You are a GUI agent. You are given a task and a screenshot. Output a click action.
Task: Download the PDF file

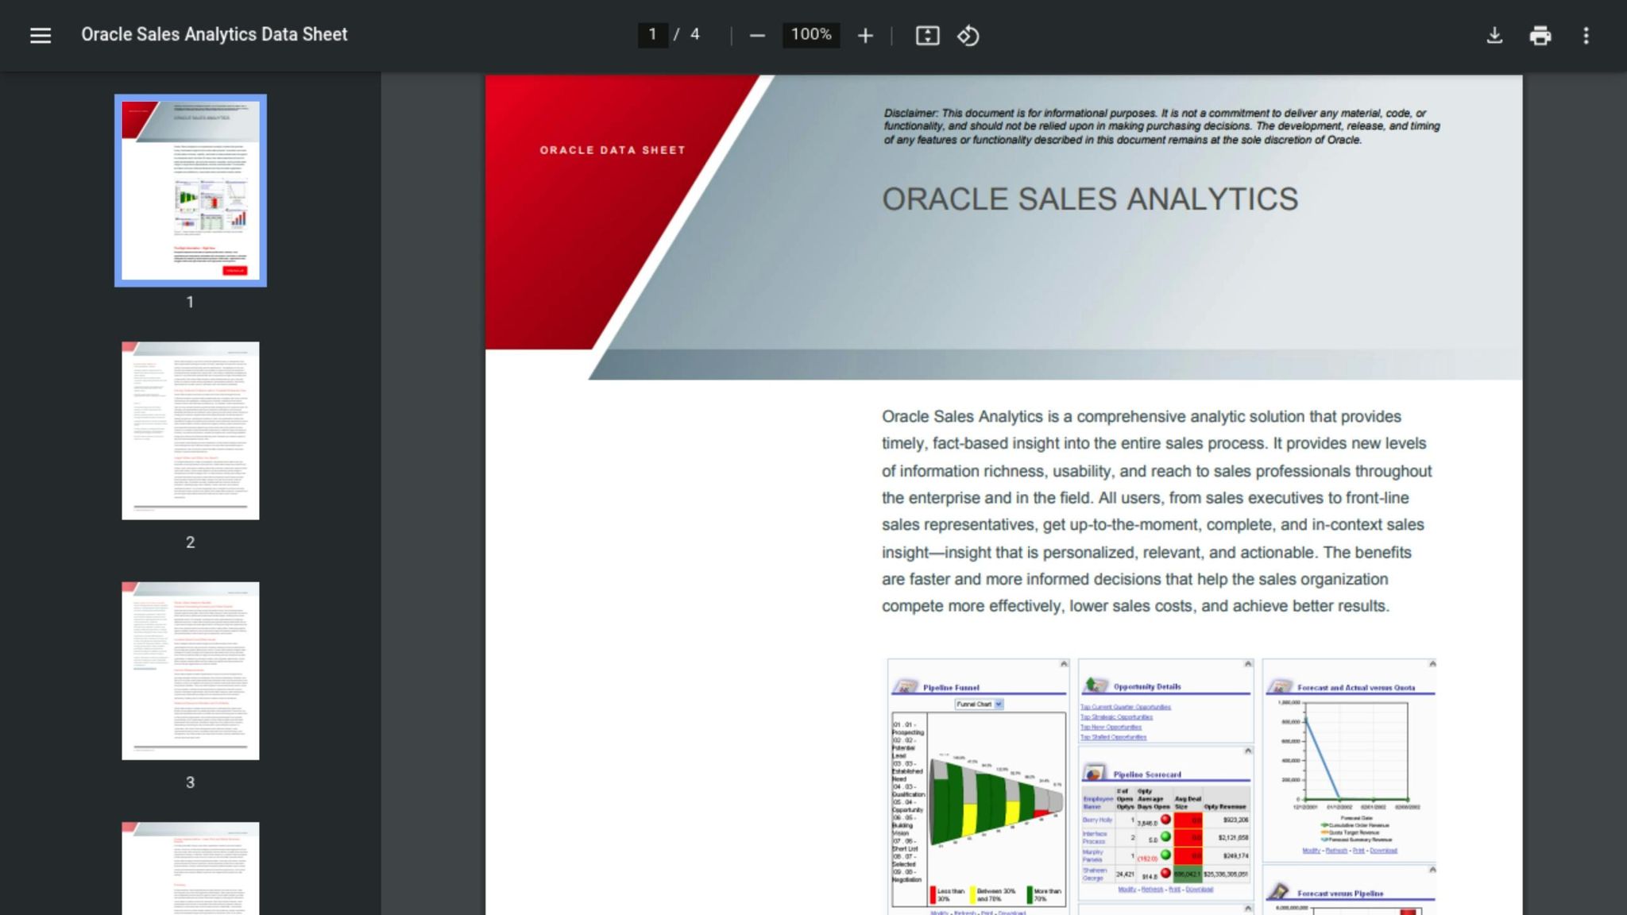click(1494, 36)
